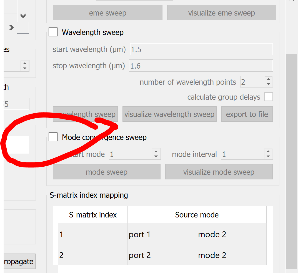This screenshot has height=273, width=298.
Task: Increase mode interval up arrow
Action: click(268, 152)
